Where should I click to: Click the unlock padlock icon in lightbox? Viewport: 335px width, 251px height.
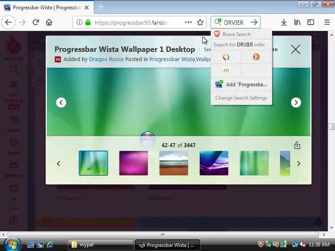(297, 145)
